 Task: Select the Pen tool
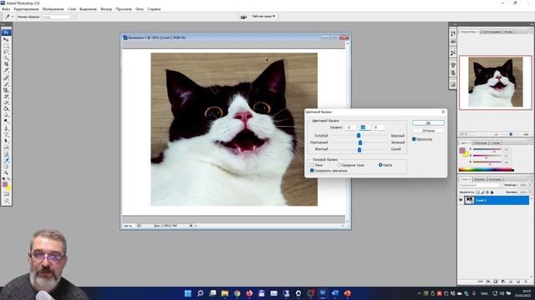[x=6, y=128]
